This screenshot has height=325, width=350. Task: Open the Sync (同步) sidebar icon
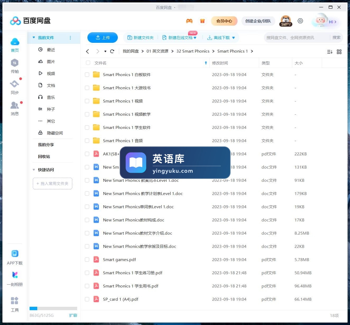pyautogui.click(x=15, y=84)
